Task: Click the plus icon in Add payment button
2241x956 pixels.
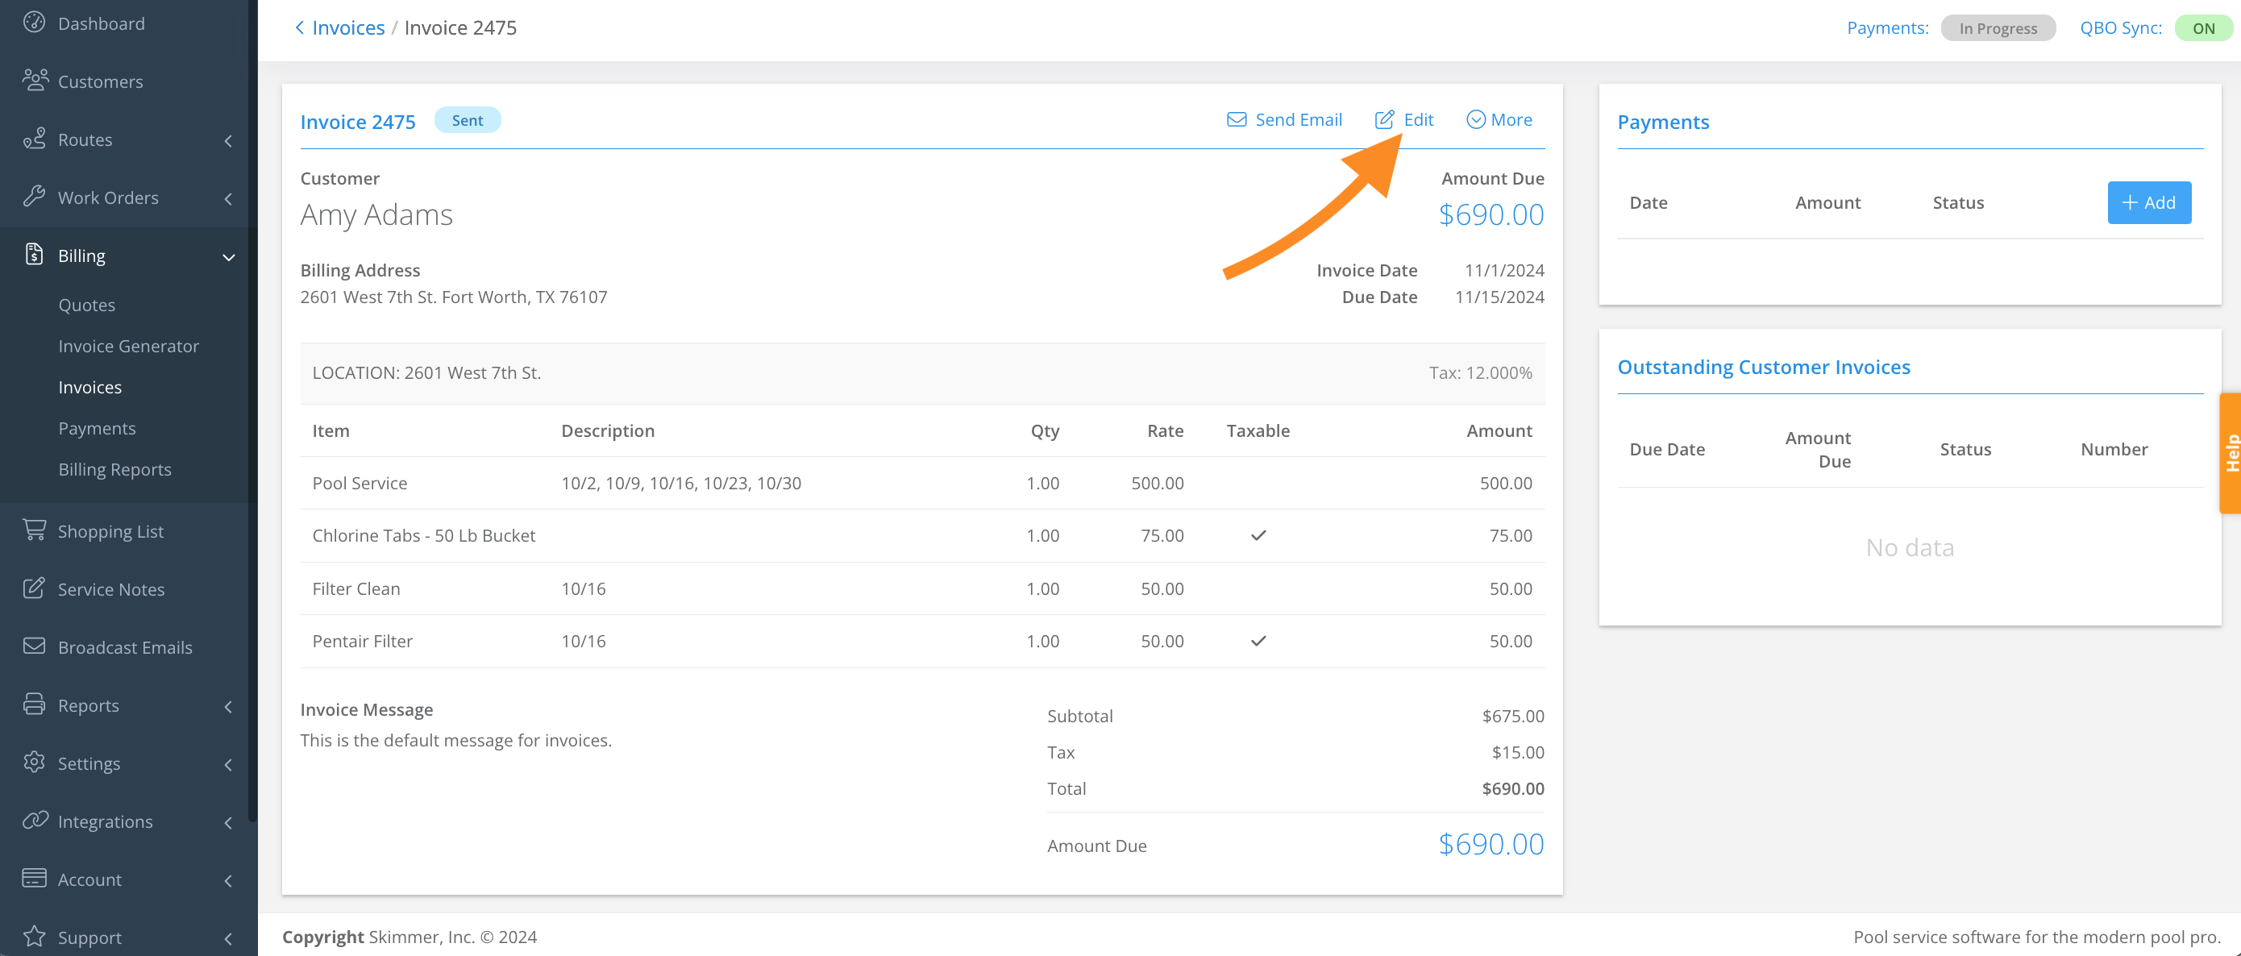Action: 2130,202
